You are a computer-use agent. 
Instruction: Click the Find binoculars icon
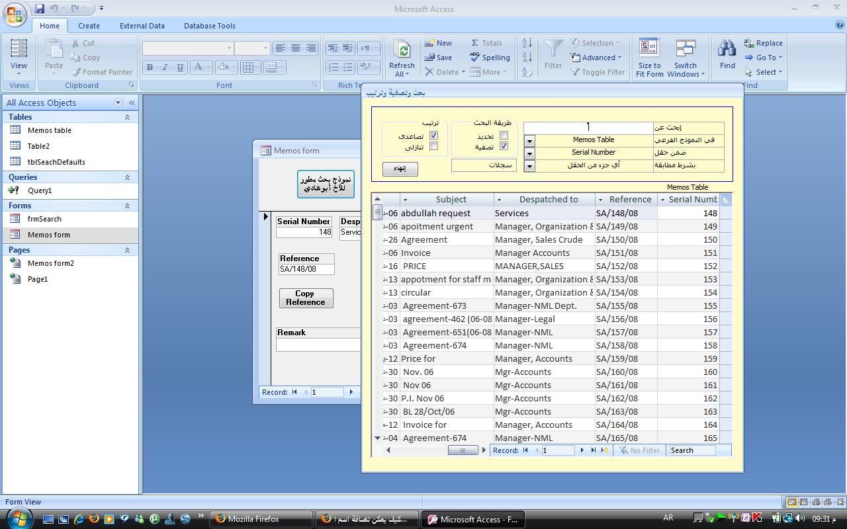coord(727,49)
